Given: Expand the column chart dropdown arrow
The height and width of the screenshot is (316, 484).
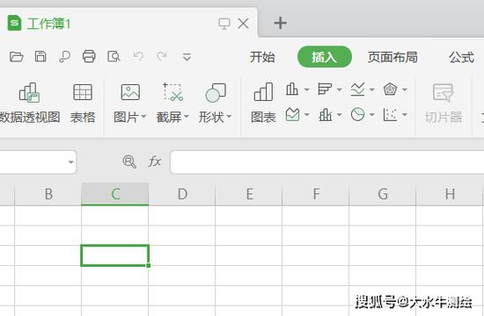Looking at the screenshot, I should [306, 90].
